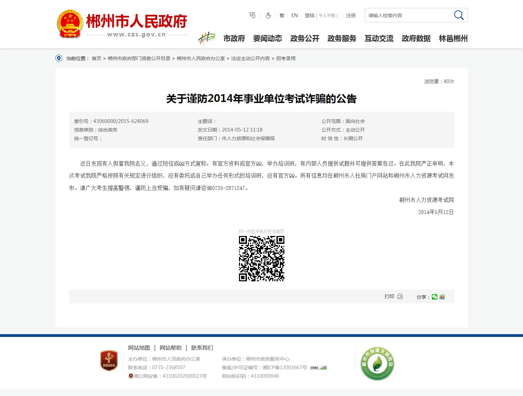523x396 pixels.
Task: Switch language to EN
Action: [x=294, y=15]
